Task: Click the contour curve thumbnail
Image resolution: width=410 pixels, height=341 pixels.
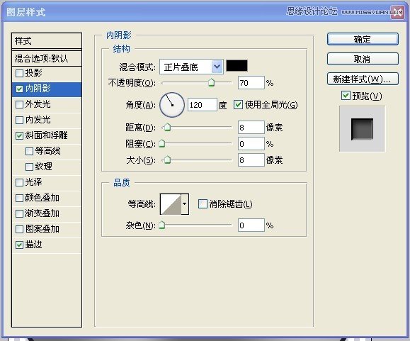Action: tap(171, 204)
